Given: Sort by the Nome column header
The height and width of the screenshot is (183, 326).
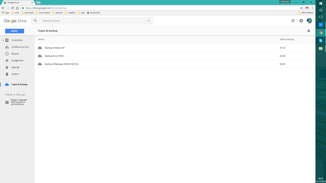Looking at the screenshot, I should coord(41,39).
